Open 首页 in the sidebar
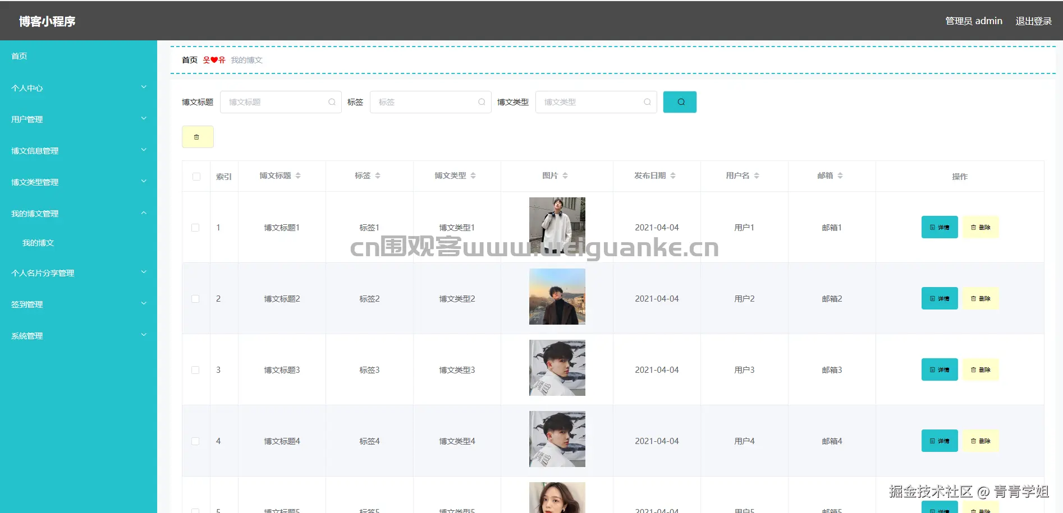 point(79,56)
